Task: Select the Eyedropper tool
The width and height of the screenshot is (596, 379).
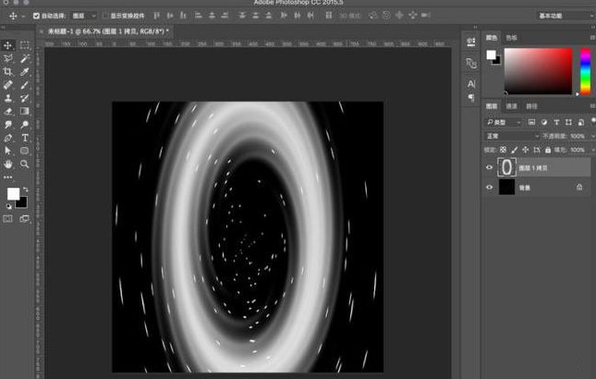Action: tap(25, 71)
